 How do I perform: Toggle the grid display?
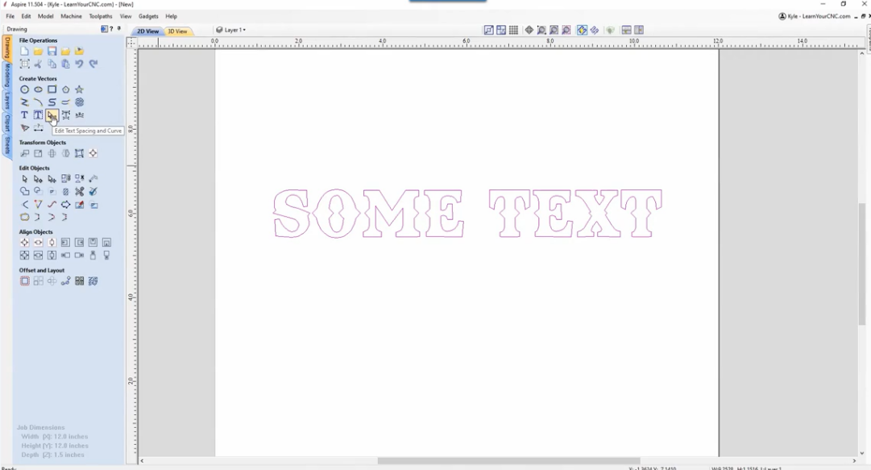(514, 29)
